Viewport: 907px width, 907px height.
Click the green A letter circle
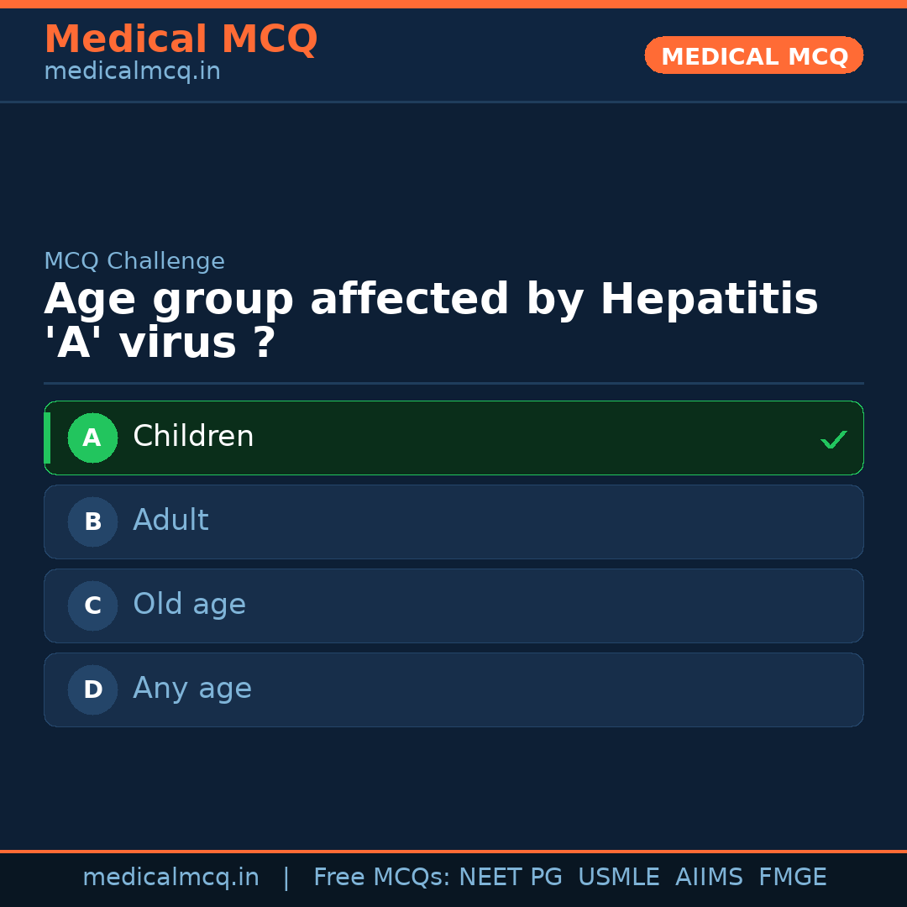pos(92,438)
